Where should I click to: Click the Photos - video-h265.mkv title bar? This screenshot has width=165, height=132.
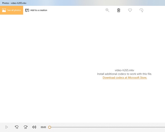[x=82, y=3]
